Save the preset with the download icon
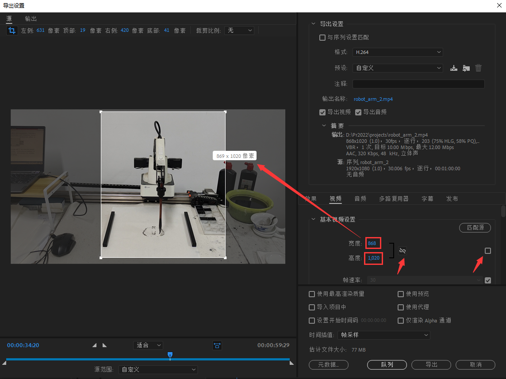 tap(454, 68)
